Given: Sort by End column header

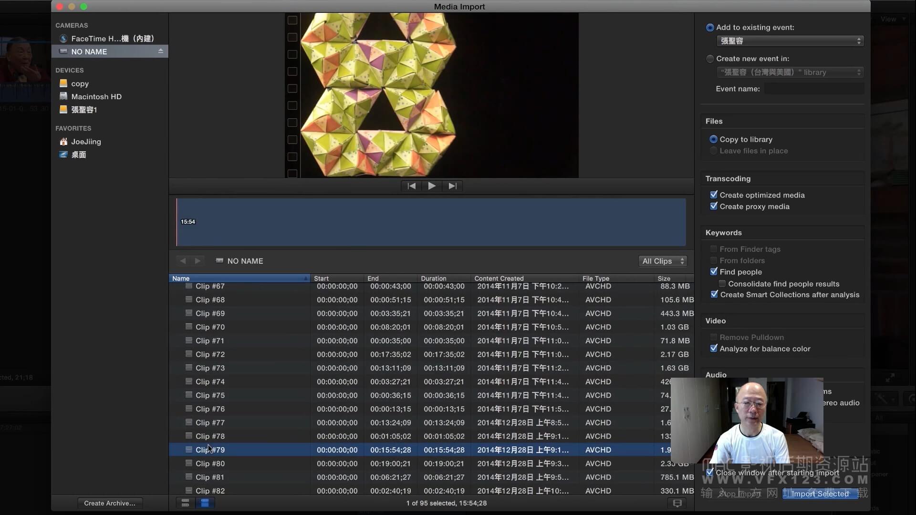Looking at the screenshot, I should (x=391, y=278).
